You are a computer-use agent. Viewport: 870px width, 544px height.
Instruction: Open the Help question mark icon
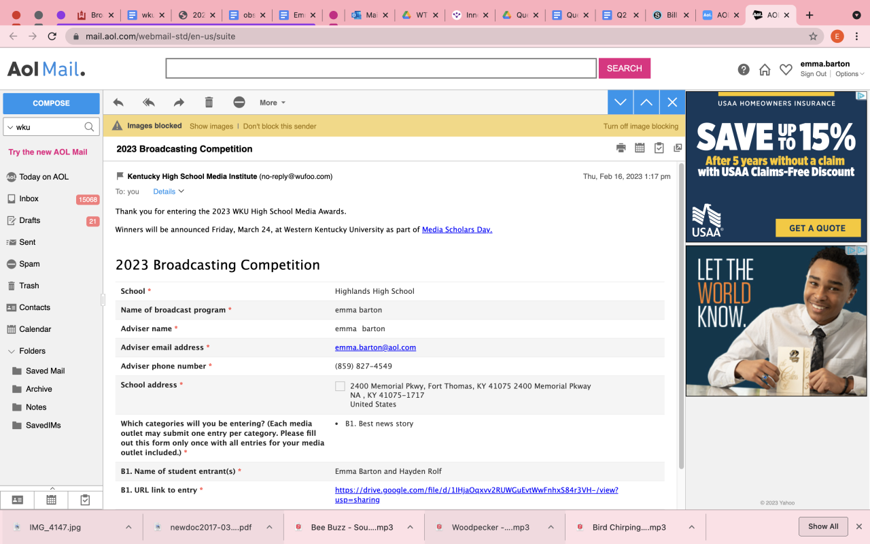pos(744,69)
